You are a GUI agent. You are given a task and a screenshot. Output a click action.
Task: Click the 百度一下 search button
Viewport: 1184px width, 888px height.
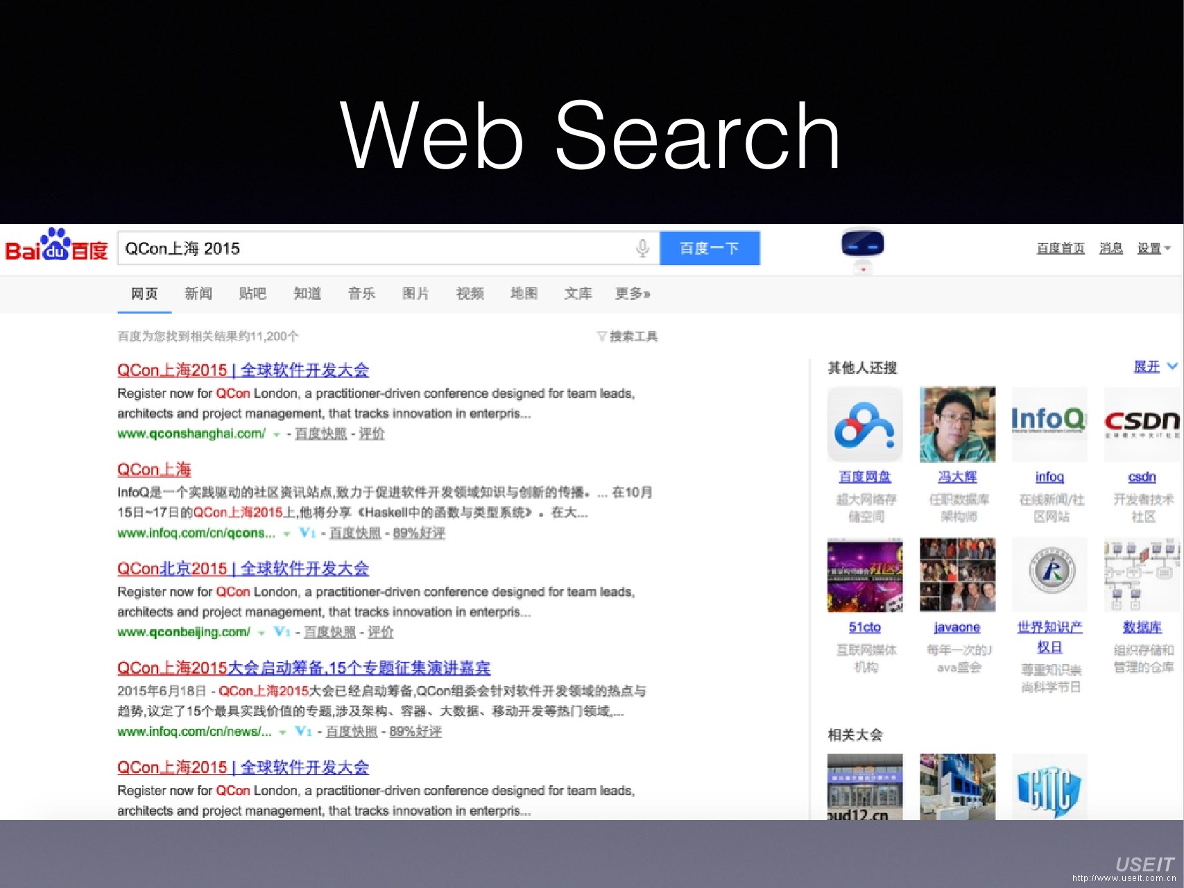pyautogui.click(x=710, y=248)
